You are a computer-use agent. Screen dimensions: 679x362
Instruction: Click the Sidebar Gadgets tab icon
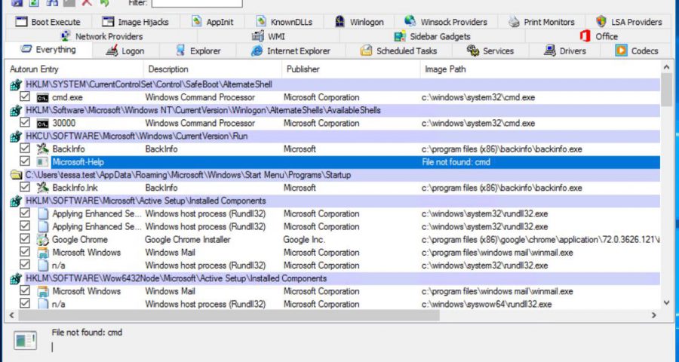(x=400, y=36)
